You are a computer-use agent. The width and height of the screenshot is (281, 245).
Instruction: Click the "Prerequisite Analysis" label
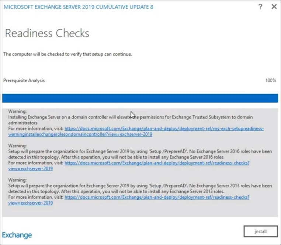pyautogui.click(x=24, y=81)
